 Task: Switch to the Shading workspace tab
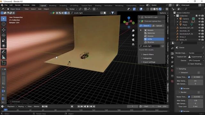[98, 6]
